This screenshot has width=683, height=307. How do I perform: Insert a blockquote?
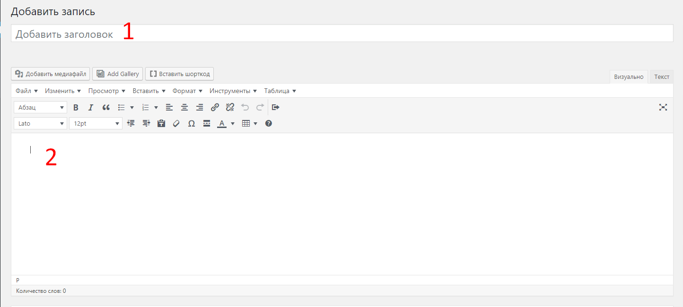[106, 108]
